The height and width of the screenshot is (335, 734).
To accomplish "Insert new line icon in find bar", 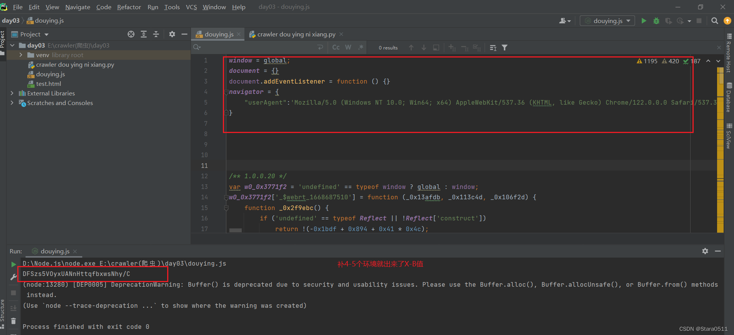I will point(320,47).
